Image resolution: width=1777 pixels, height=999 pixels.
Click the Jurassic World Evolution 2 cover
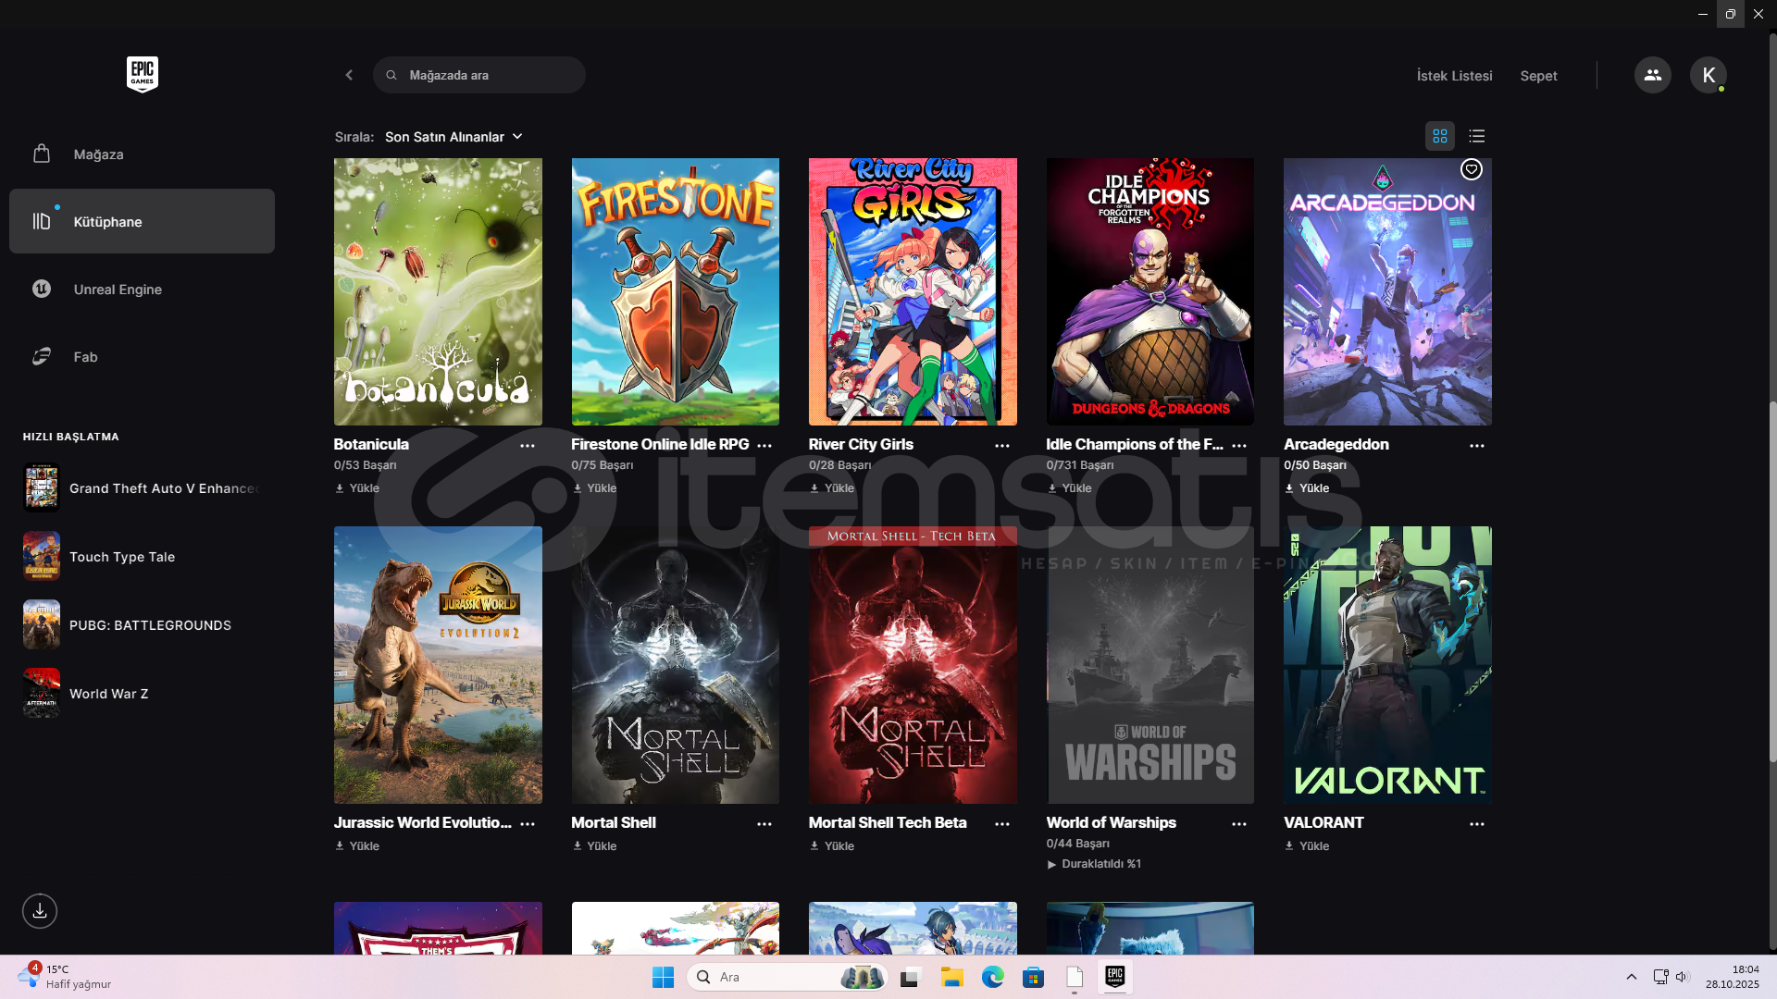(438, 664)
